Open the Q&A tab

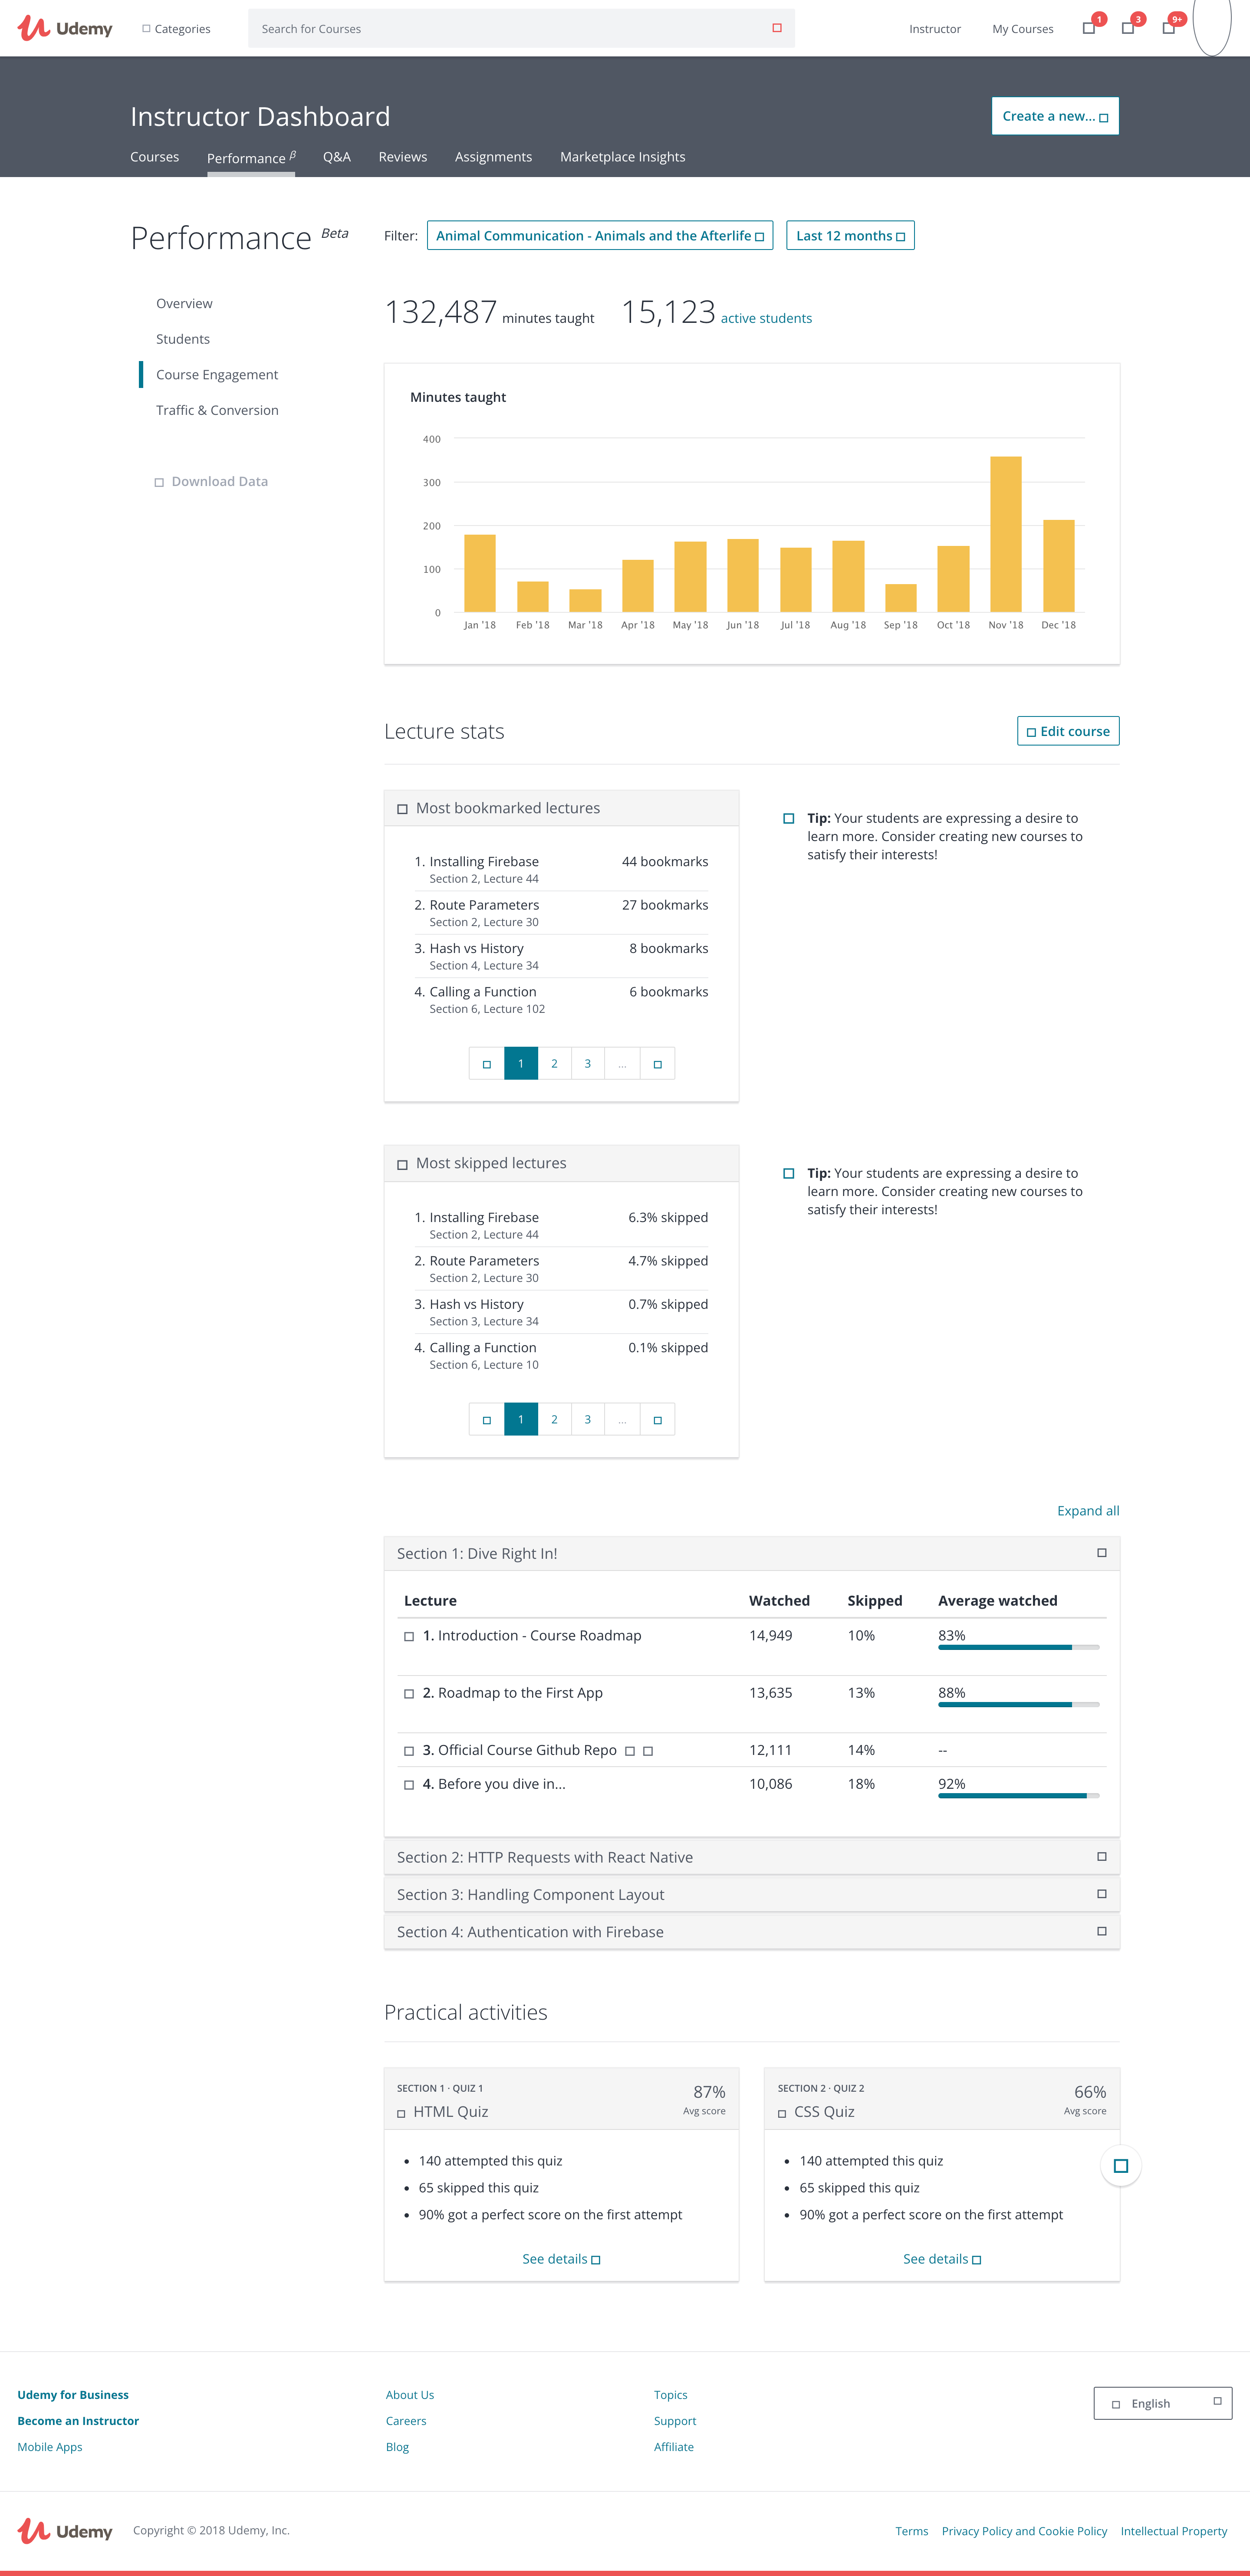(x=337, y=157)
